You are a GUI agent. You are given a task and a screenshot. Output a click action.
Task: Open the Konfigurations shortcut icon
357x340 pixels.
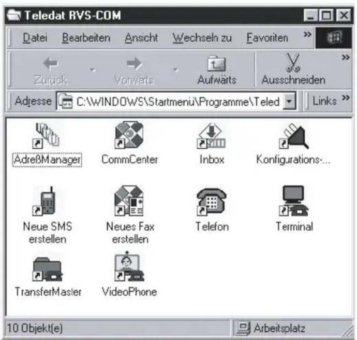293,136
